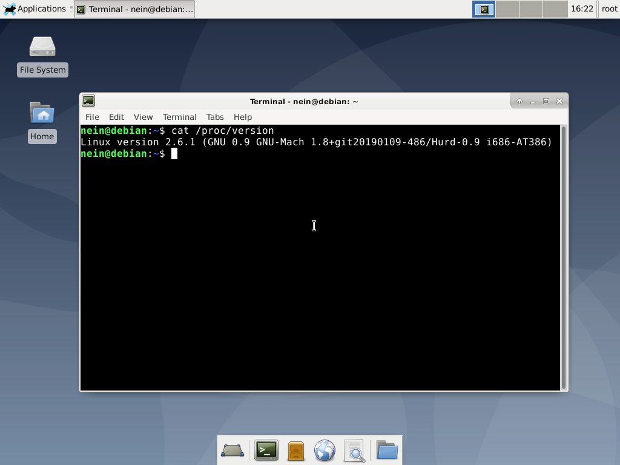Image resolution: width=620 pixels, height=465 pixels.
Task: Open the Edit menu in Terminal
Action: pos(116,117)
